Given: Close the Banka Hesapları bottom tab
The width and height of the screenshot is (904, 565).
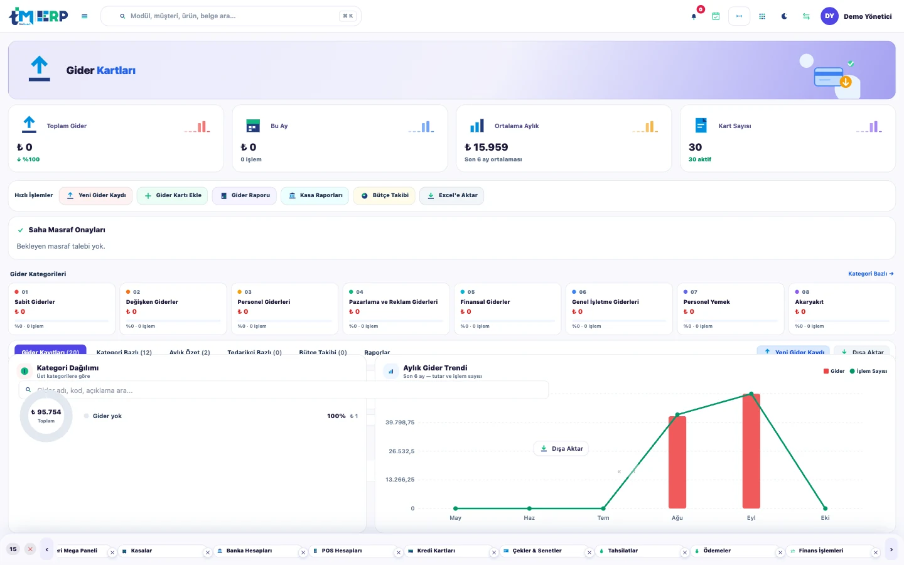Looking at the screenshot, I should 303,552.
